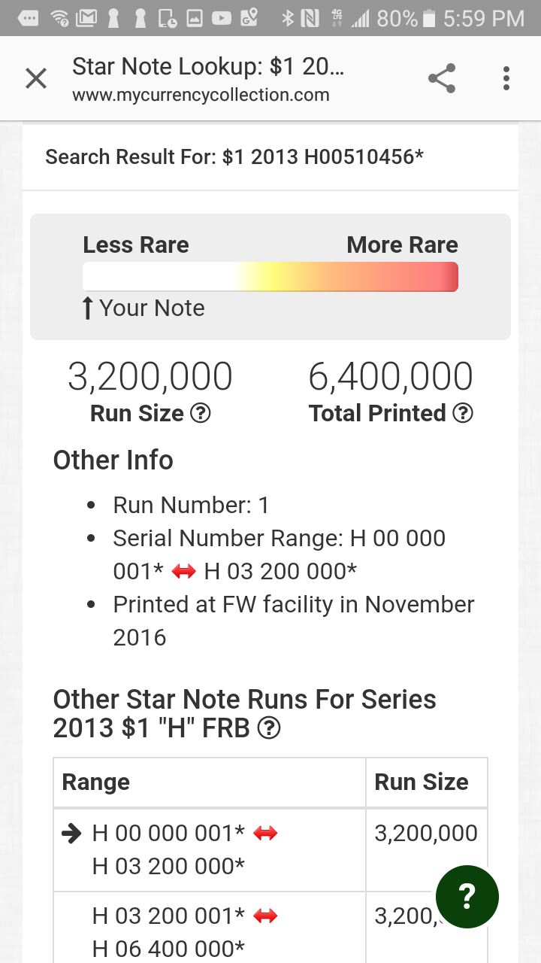Tap the share icon in toolbar

[441, 78]
